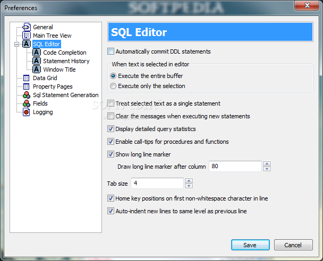Select Execute the entire buffer option

click(113, 76)
